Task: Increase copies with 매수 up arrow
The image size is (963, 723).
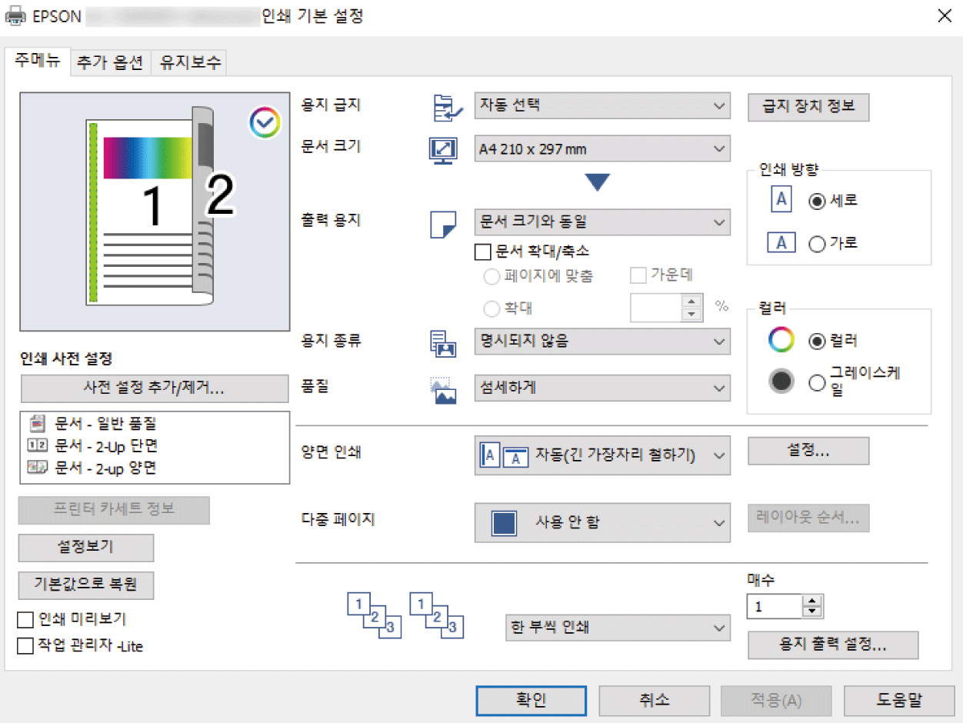Action: (x=812, y=601)
